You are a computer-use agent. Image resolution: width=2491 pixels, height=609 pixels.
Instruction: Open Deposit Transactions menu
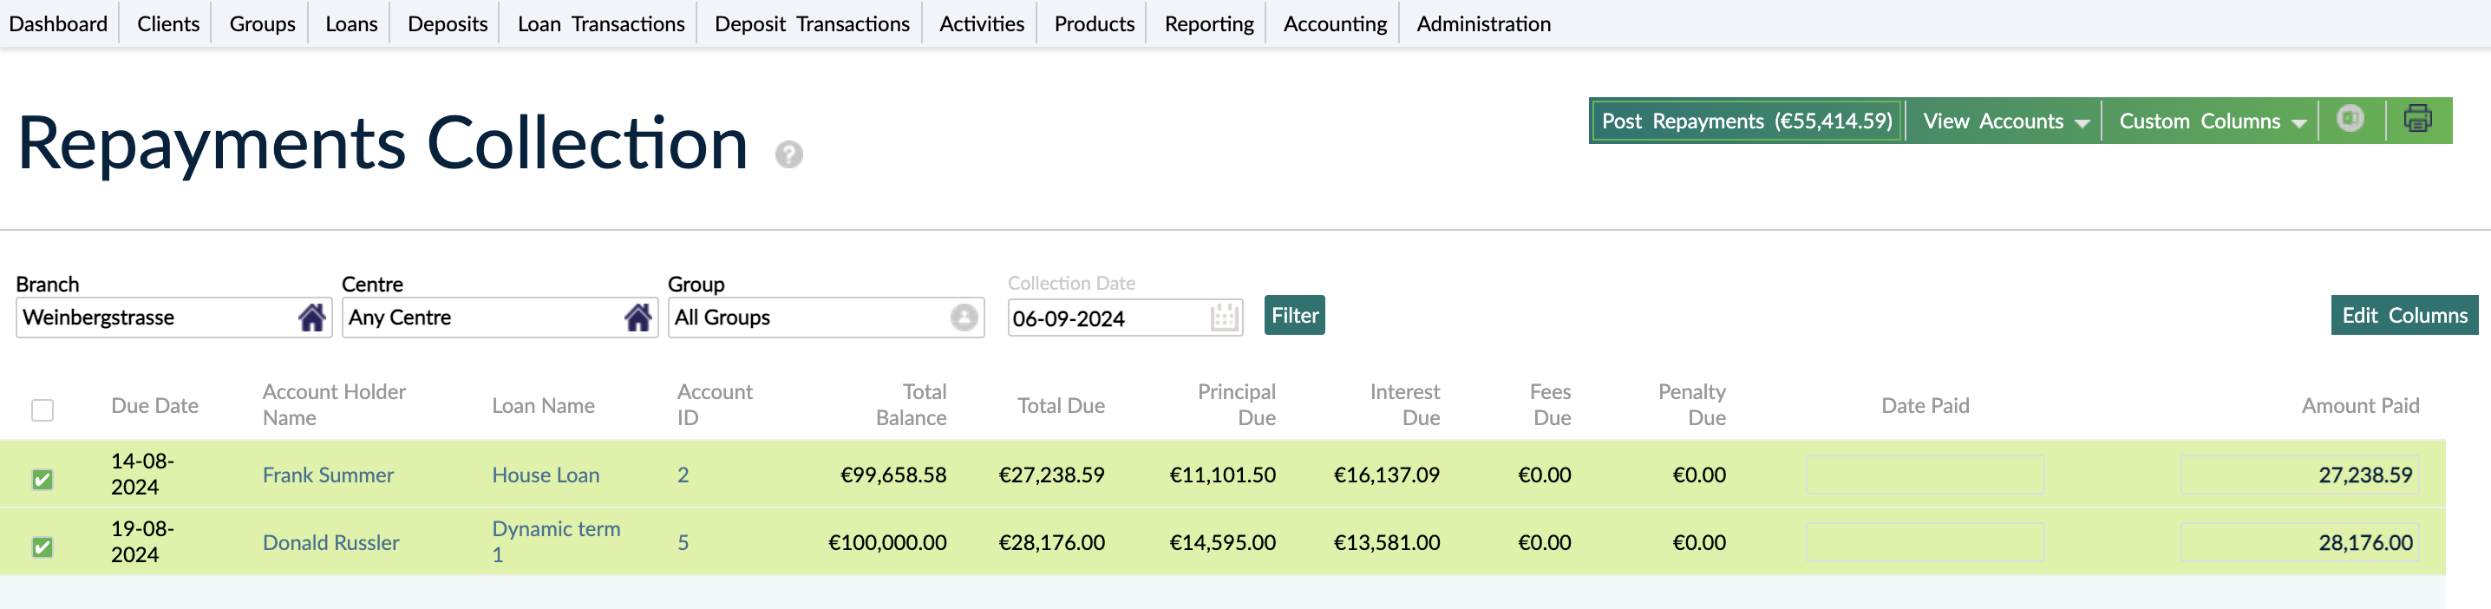811,23
